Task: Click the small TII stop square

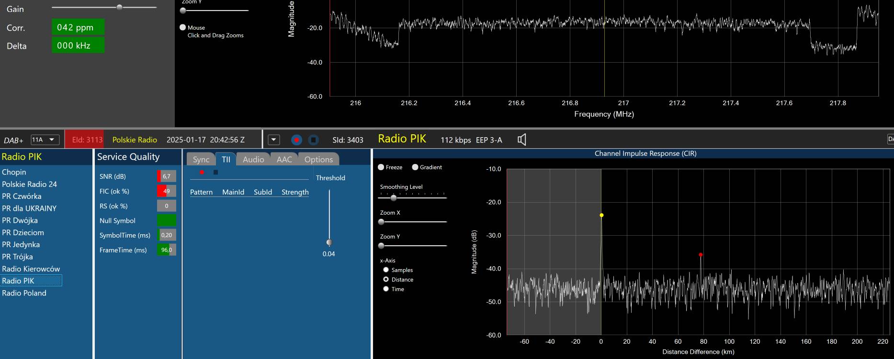Action: pos(215,172)
